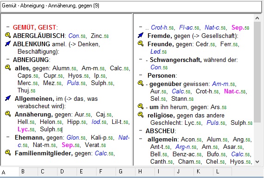Image resolution: width=264 pixels, height=178 pixels.
Task: Click the key icon beside religiöse, gegen
Action: click(141, 115)
